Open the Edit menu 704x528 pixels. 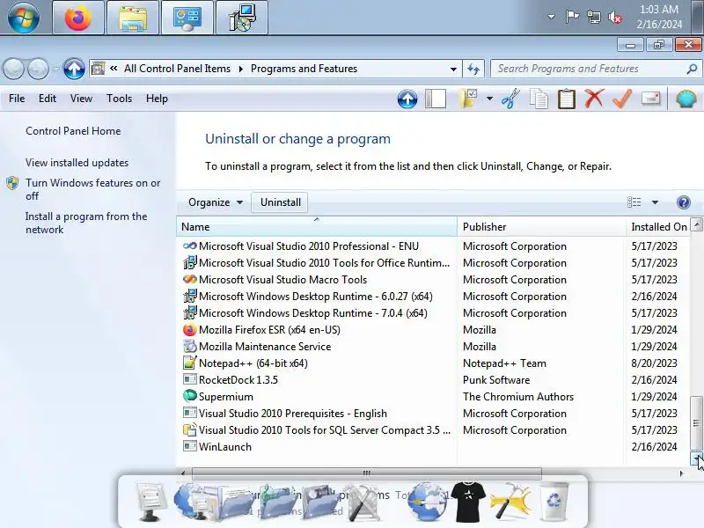point(48,99)
